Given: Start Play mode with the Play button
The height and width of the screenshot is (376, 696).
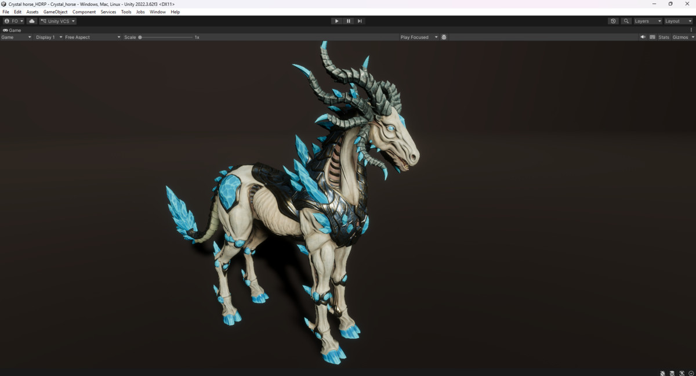Looking at the screenshot, I should point(336,21).
